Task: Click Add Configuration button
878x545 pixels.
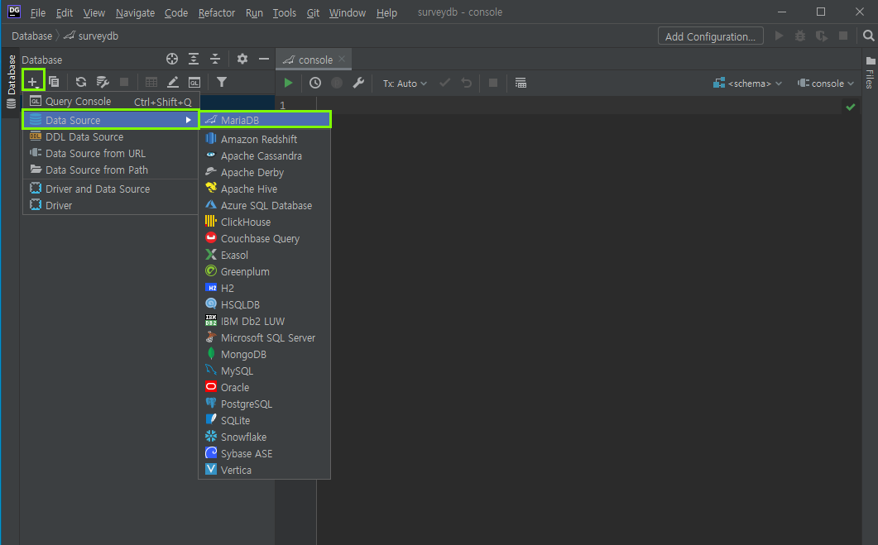Action: 710,36
